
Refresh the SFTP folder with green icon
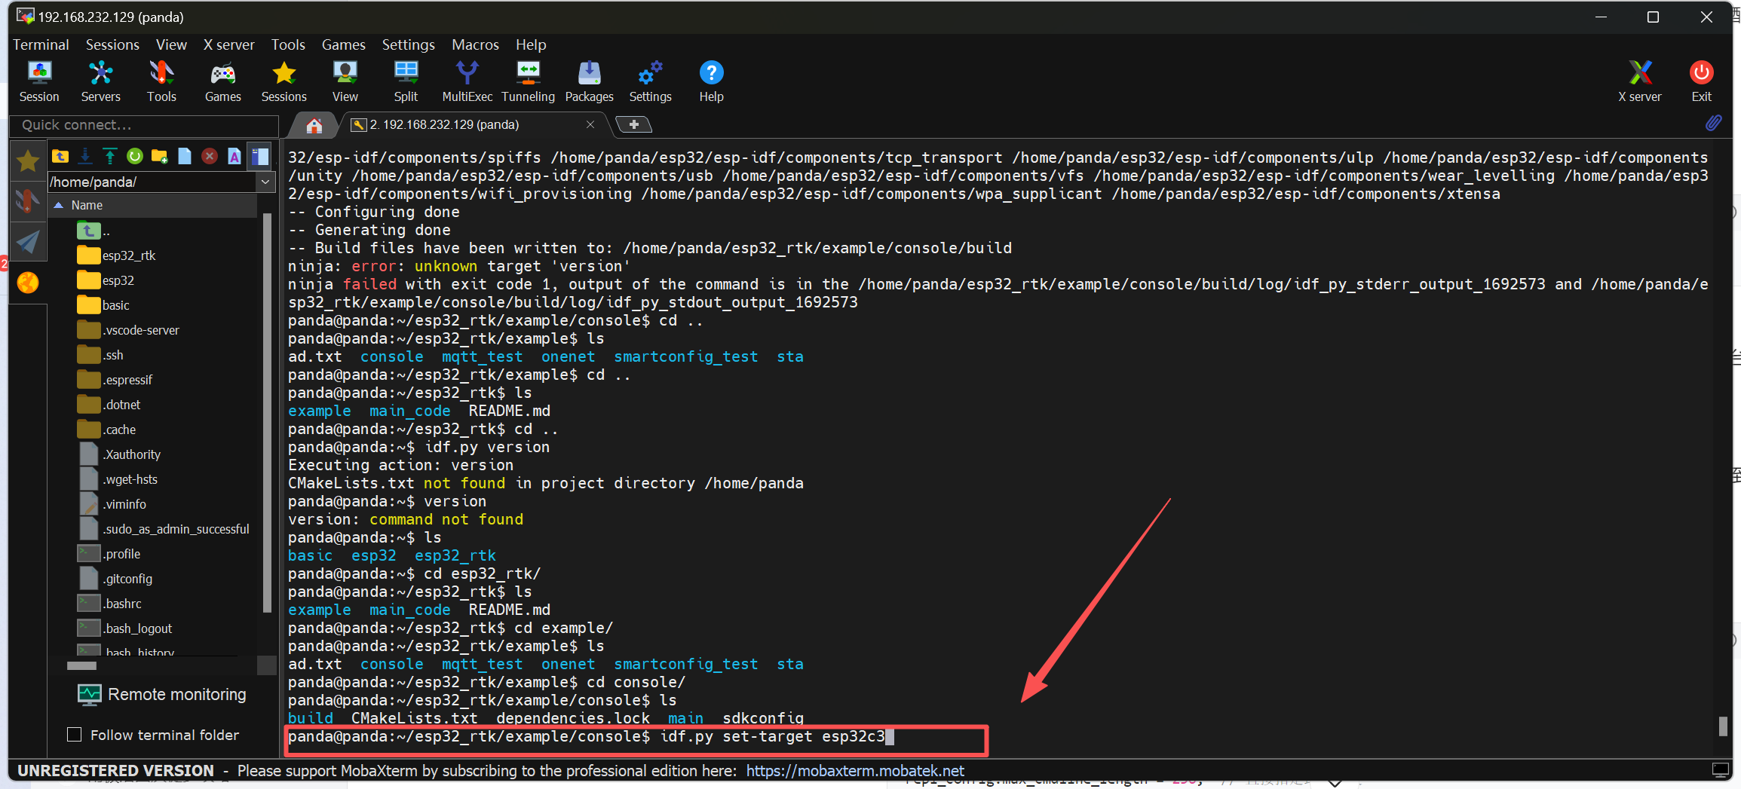135,156
